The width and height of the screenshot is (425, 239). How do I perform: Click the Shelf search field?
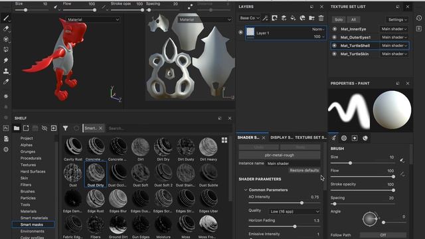(x=169, y=128)
